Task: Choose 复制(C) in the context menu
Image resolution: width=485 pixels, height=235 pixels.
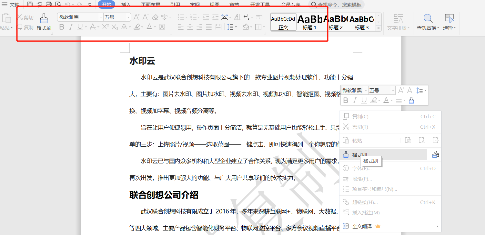Action: point(390,116)
